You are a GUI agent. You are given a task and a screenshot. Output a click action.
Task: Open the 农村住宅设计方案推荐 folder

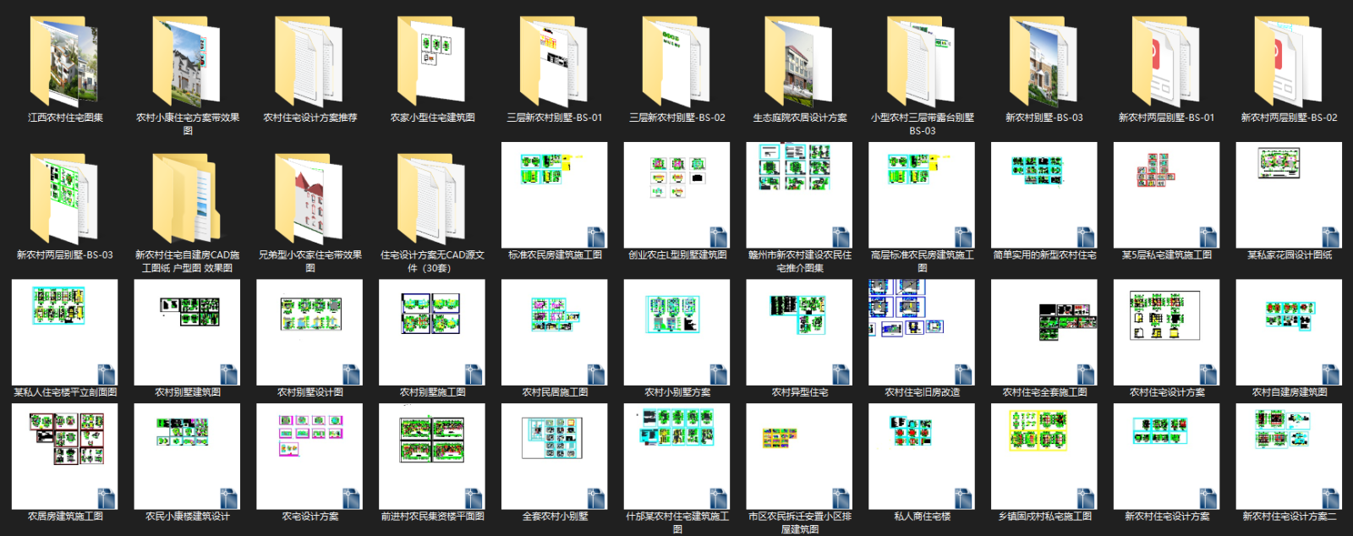click(x=310, y=61)
